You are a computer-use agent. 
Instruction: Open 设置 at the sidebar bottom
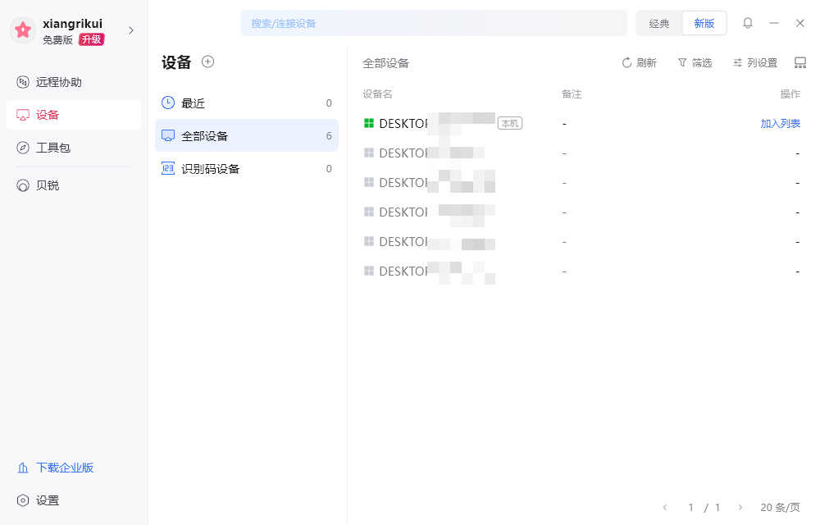pyautogui.click(x=38, y=500)
